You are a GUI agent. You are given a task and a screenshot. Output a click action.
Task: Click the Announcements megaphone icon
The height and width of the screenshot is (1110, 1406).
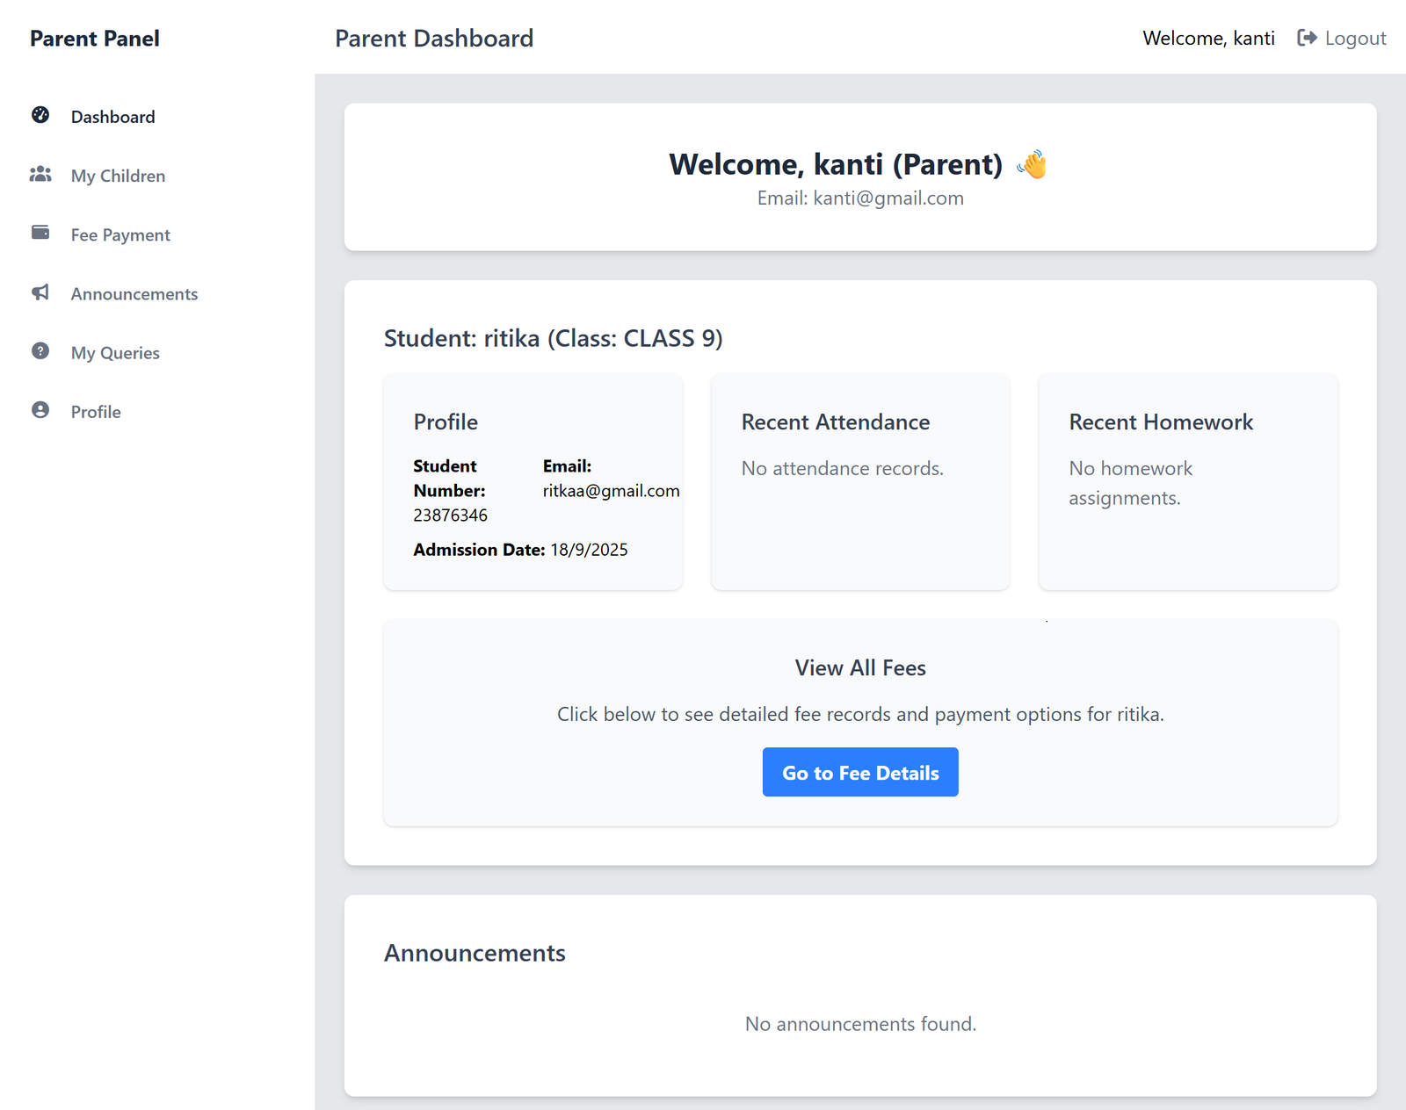pos(40,292)
